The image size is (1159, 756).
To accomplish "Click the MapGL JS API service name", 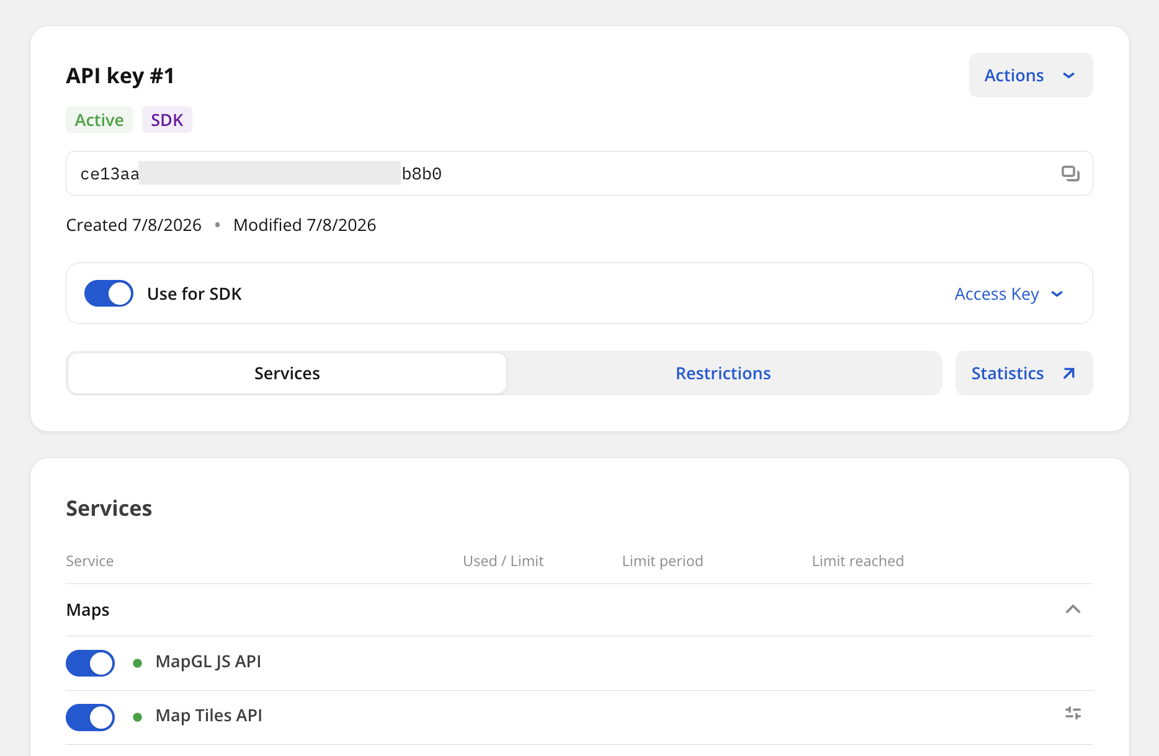I will pos(208,662).
